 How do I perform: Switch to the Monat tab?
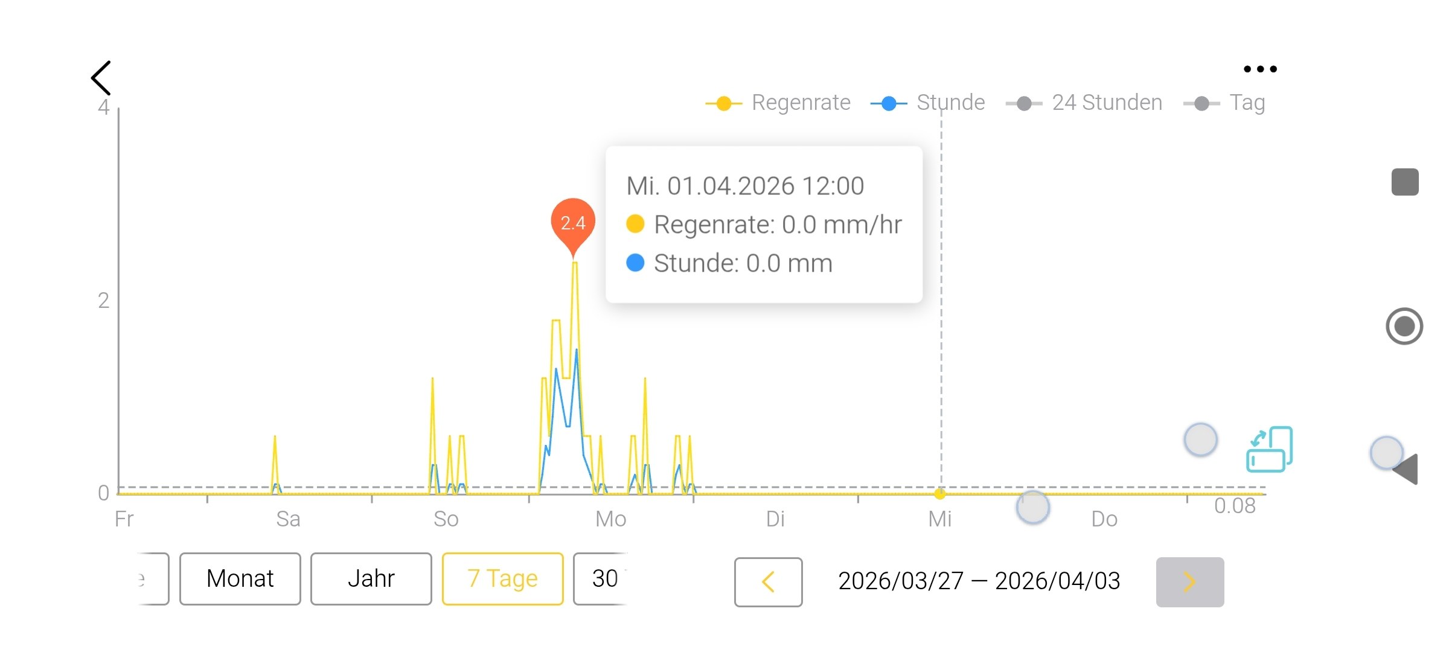(240, 578)
